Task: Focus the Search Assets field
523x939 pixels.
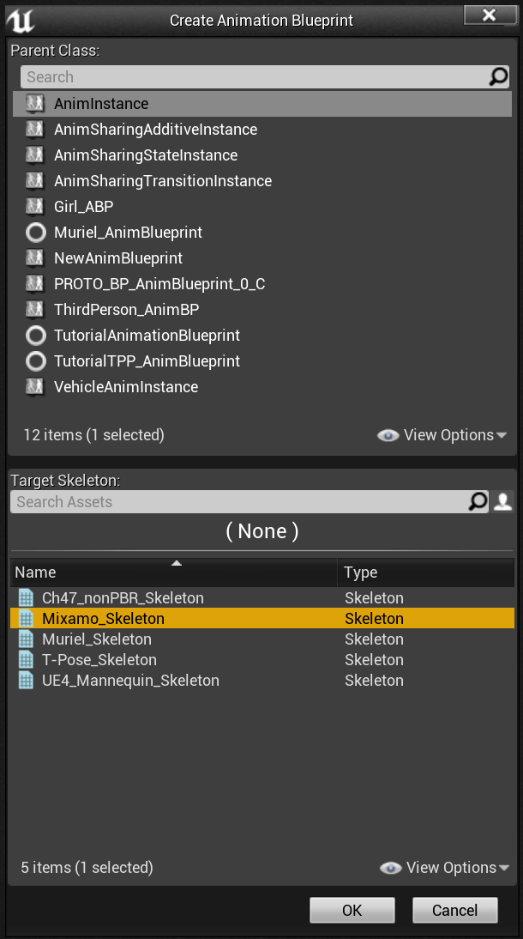Action: tap(239, 502)
